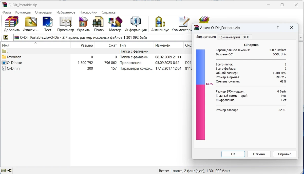Screen dimensions: 304x174
Task: Open the Избранное menu
Action: [66, 12]
